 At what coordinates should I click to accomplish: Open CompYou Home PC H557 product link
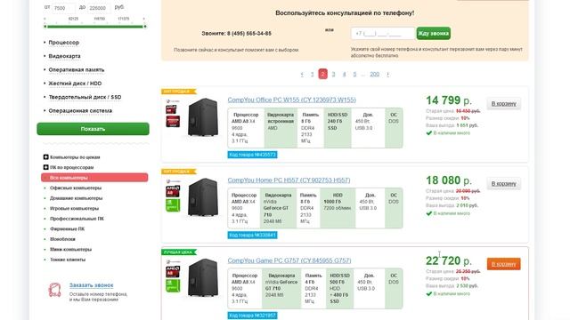click(289, 180)
